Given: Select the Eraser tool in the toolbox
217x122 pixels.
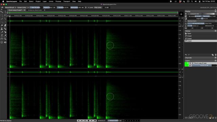Looking at the screenshot, I should pos(2,25).
